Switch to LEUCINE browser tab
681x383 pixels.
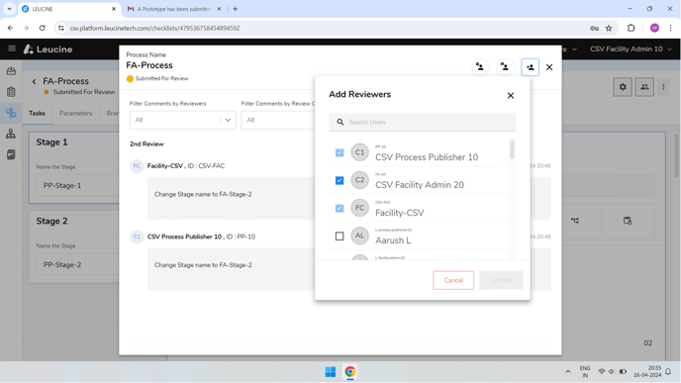69,9
